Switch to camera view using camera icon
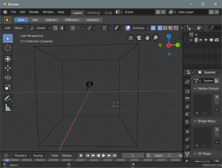The height and width of the screenshot is (168, 222). pyautogui.click(x=139, y=38)
